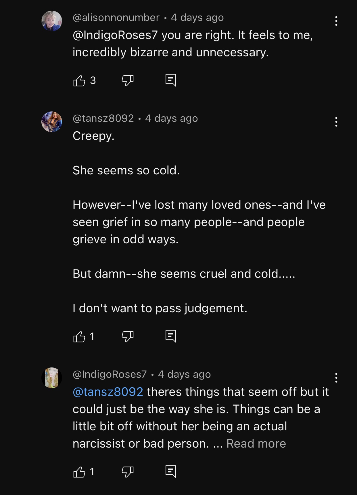The height and width of the screenshot is (495, 357).
Task: Open @alisonnonumber's channel via username
Action: pos(116,18)
